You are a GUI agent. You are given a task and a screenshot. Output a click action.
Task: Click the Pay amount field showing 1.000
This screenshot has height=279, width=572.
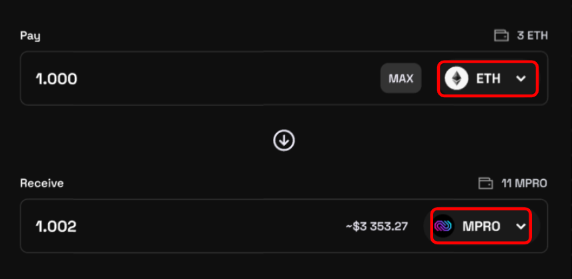pos(57,79)
